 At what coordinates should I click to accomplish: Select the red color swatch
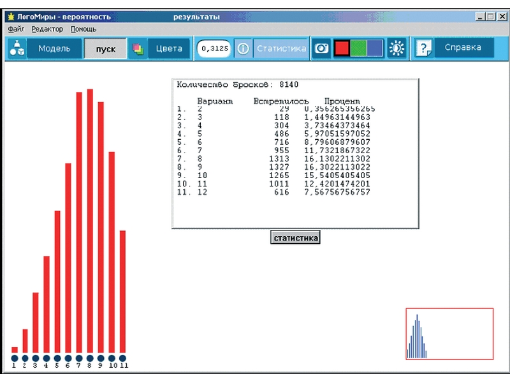pyautogui.click(x=342, y=49)
